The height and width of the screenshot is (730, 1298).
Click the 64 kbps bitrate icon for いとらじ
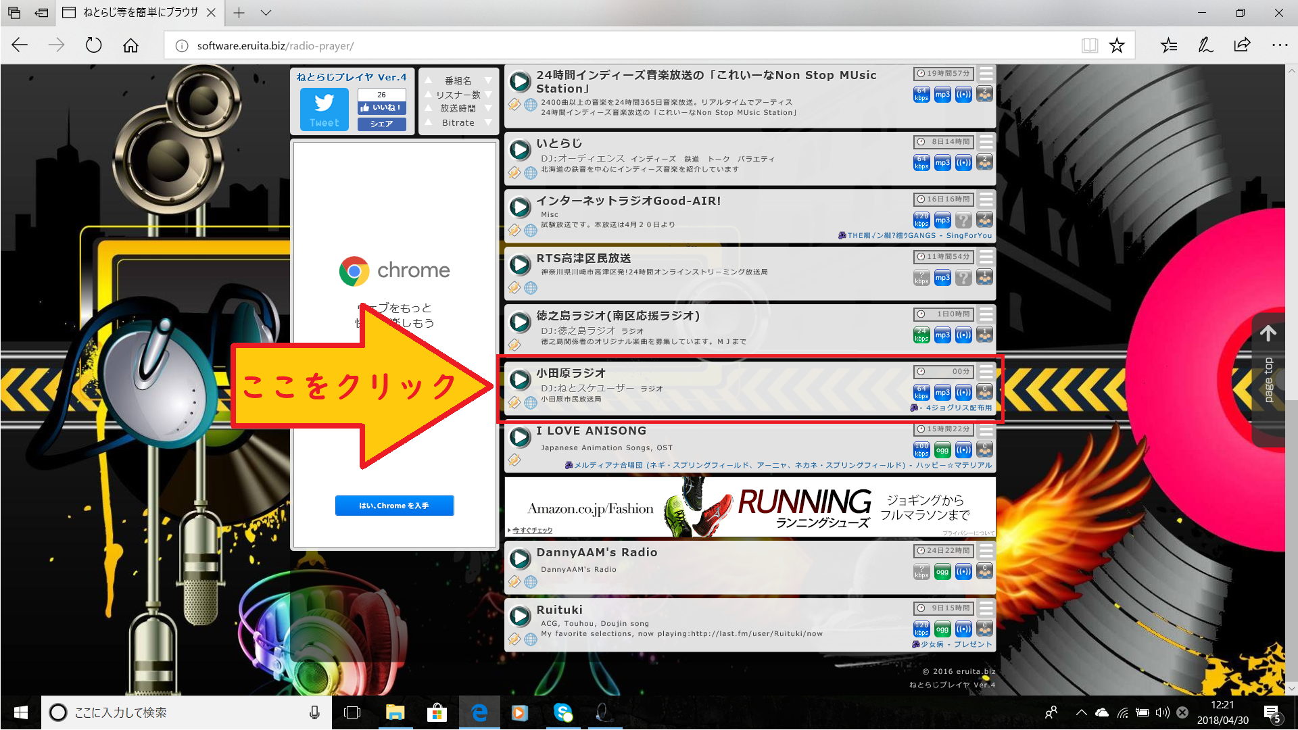pyautogui.click(x=921, y=163)
